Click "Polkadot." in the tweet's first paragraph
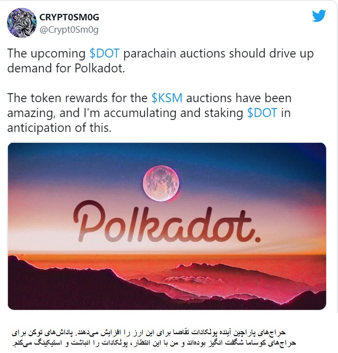 [100, 68]
